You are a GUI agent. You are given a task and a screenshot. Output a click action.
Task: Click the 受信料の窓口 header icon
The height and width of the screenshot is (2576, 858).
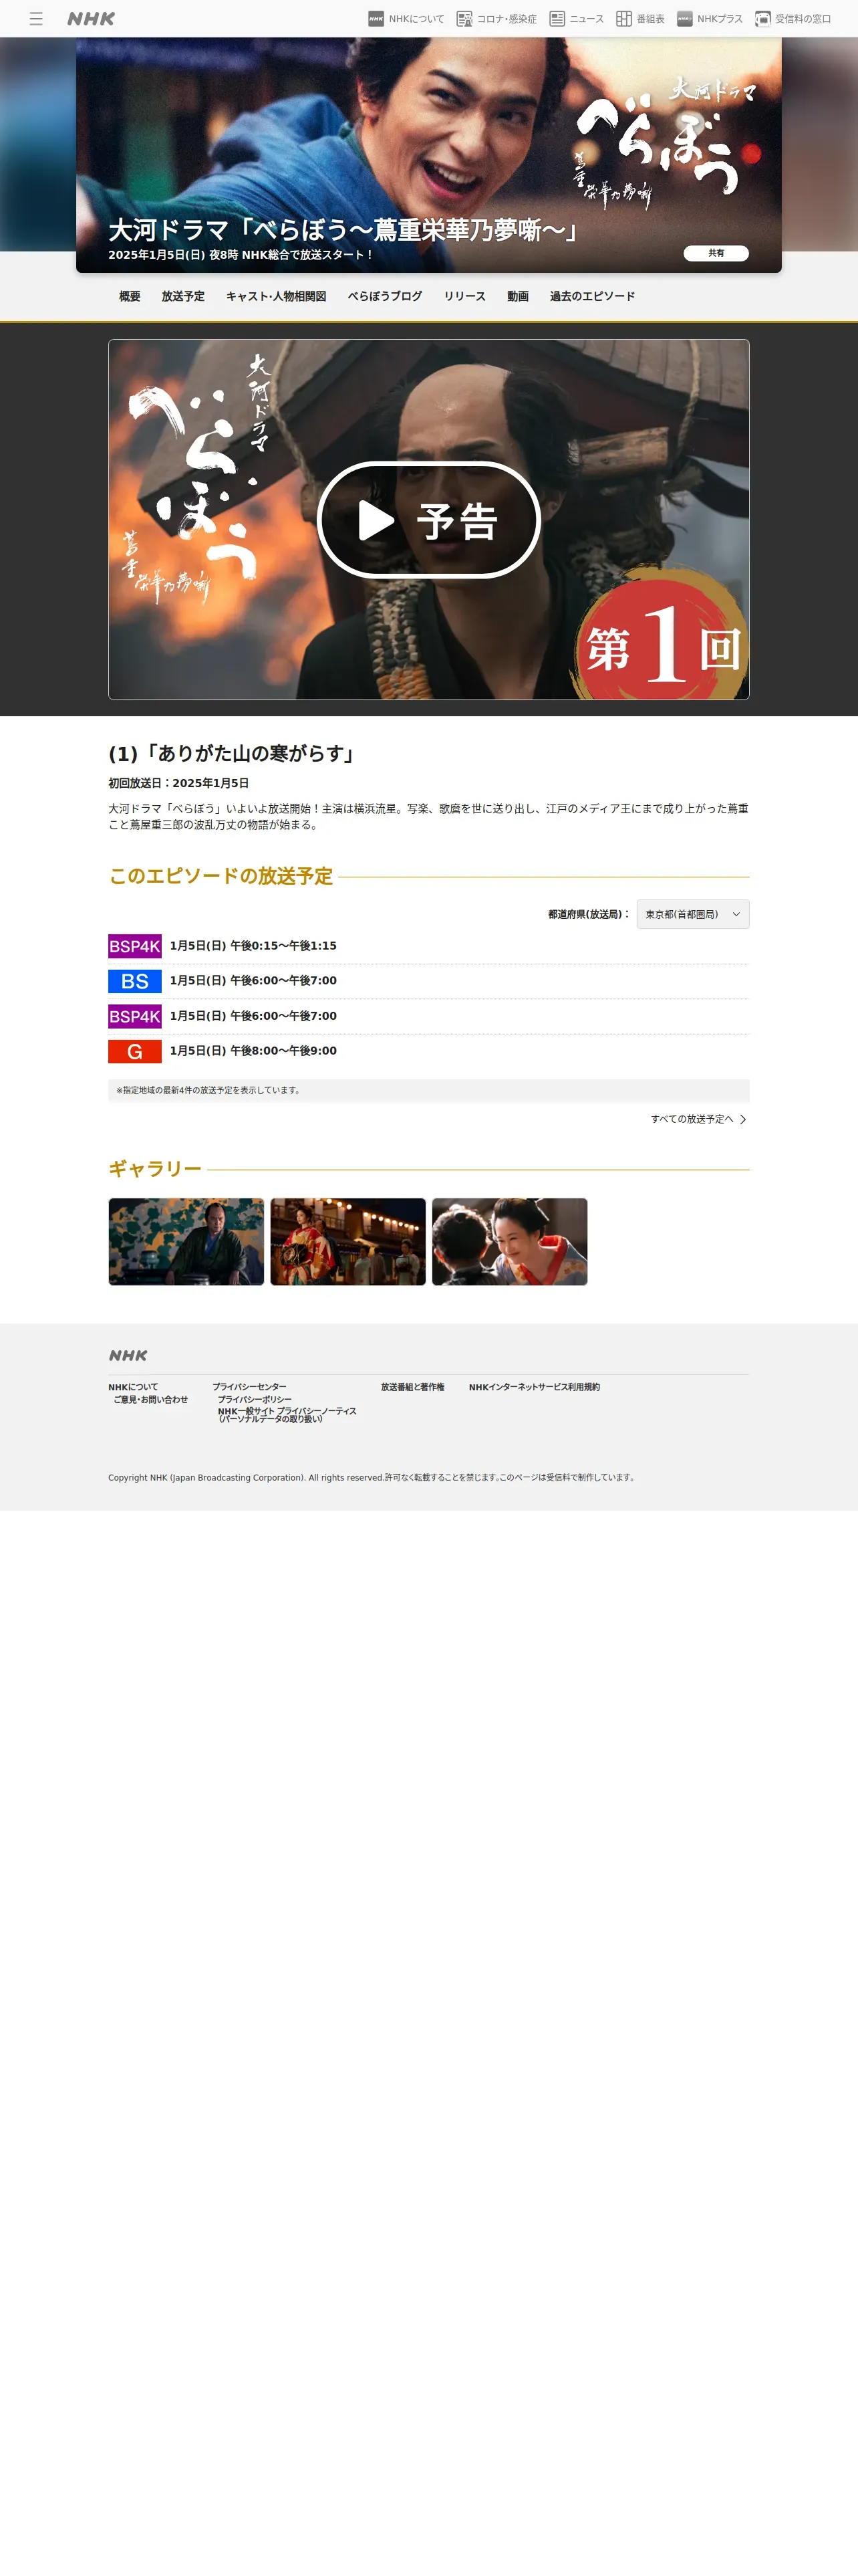tap(763, 19)
